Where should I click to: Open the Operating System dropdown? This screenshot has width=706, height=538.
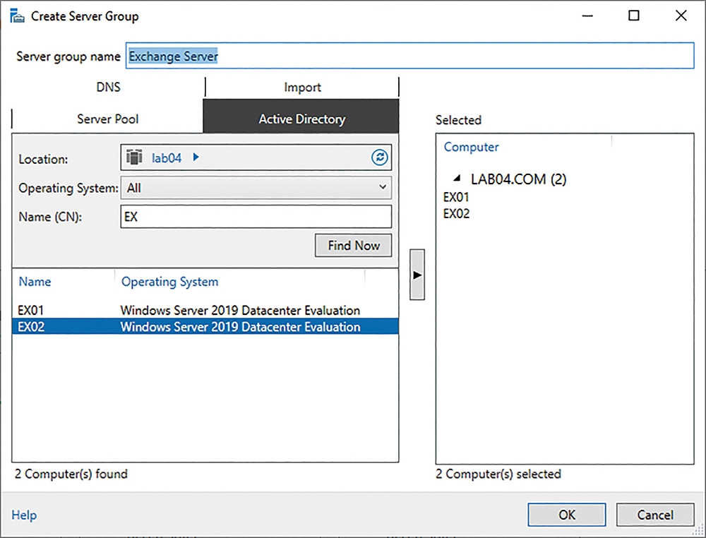pos(256,187)
